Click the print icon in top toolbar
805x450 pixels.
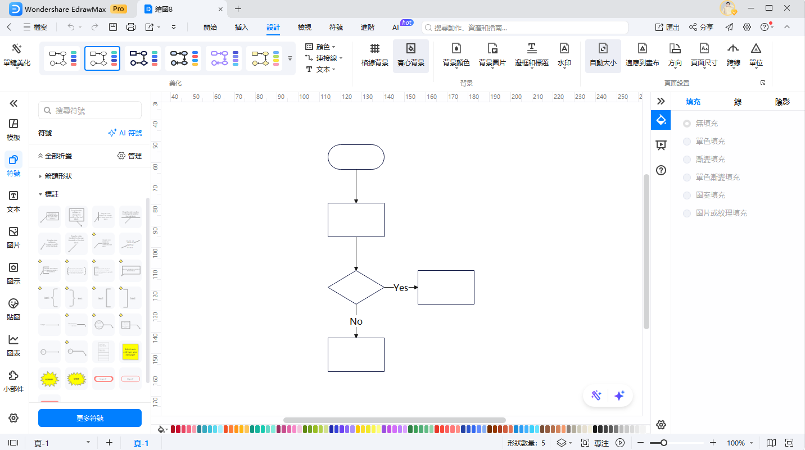(131, 27)
